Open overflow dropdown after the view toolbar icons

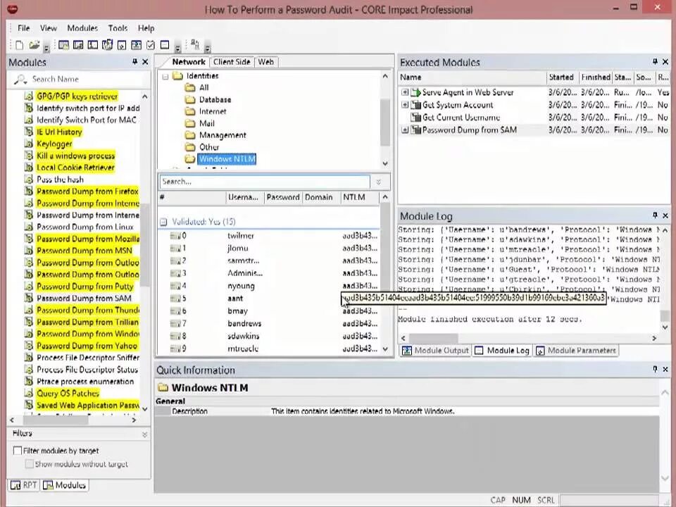(x=177, y=47)
